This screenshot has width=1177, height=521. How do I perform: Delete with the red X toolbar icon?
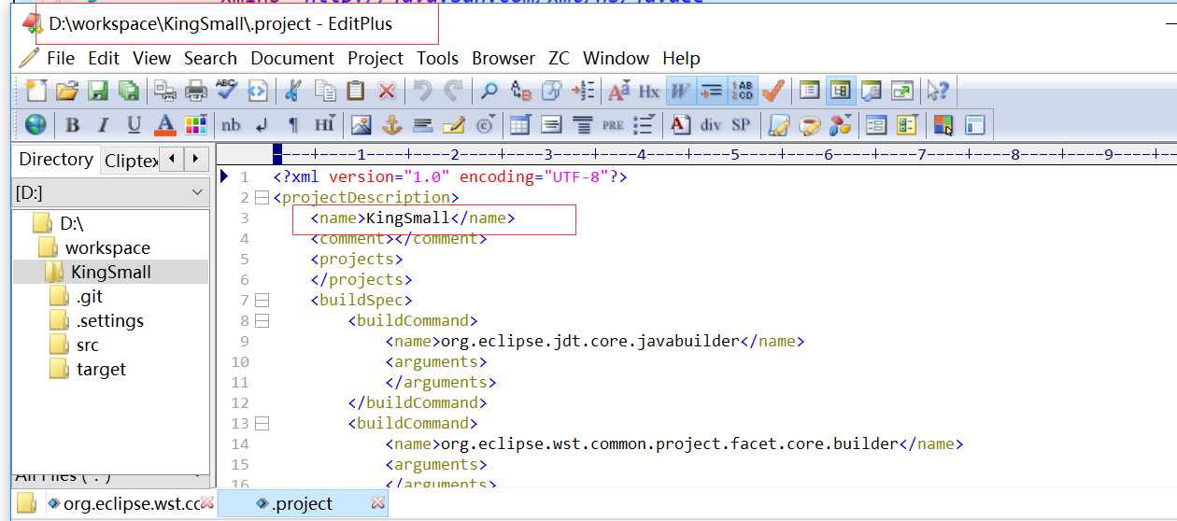point(387,91)
